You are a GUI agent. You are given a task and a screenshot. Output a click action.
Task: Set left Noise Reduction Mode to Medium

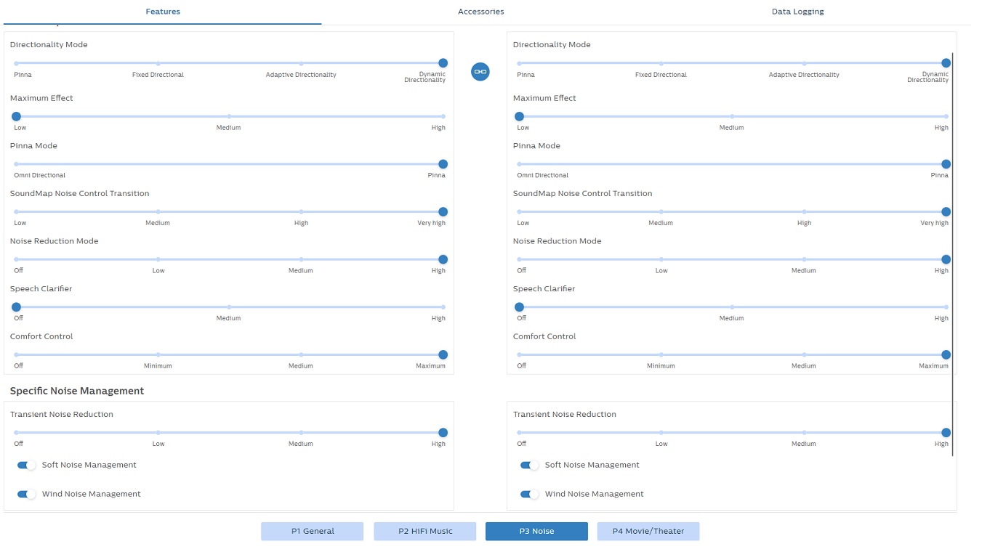(301, 259)
